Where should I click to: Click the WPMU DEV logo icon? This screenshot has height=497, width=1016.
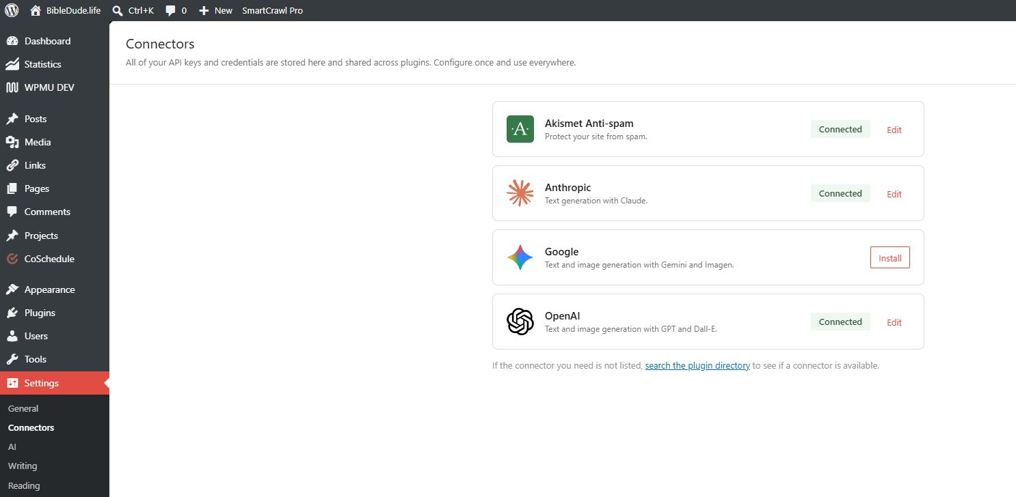[x=12, y=87]
